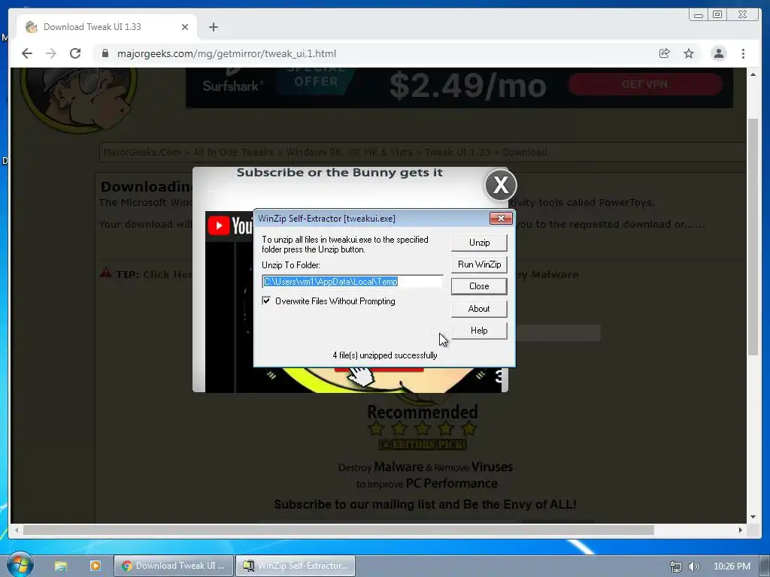Close the Download Tweak UI 1.33 tab
770x577 pixels.
click(x=185, y=27)
